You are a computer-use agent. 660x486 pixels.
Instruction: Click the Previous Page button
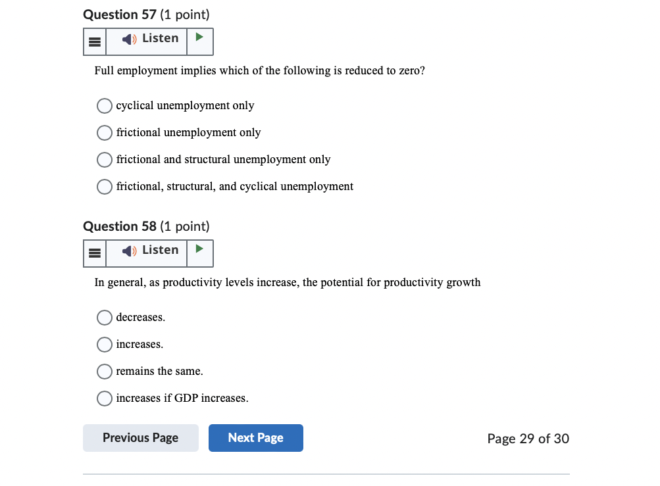[140, 437]
